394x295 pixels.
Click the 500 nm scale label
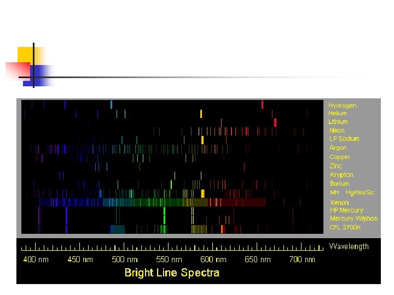click(125, 259)
